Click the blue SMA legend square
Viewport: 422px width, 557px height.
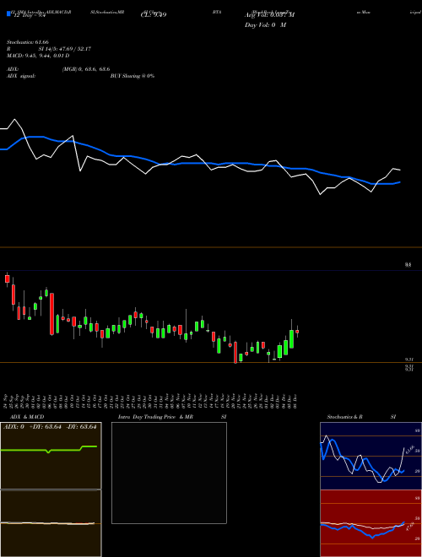[9, 14]
